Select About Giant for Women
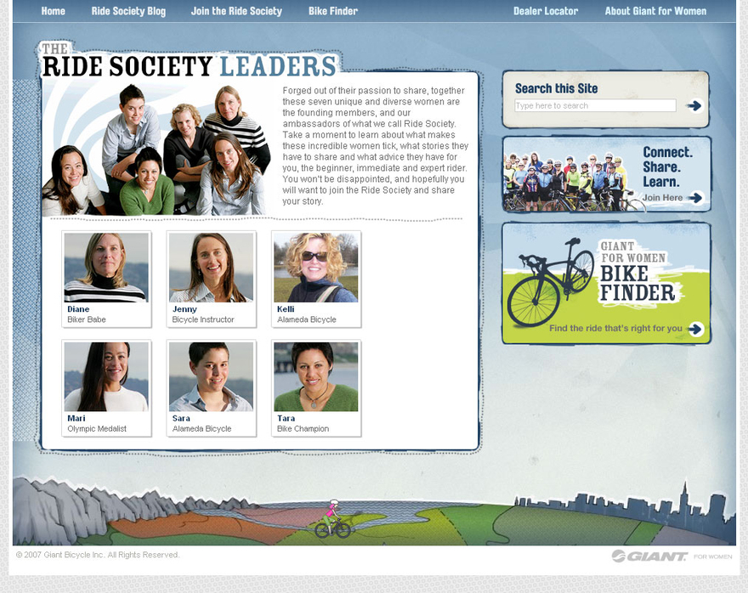Image resolution: width=748 pixels, height=593 pixels. tap(655, 11)
